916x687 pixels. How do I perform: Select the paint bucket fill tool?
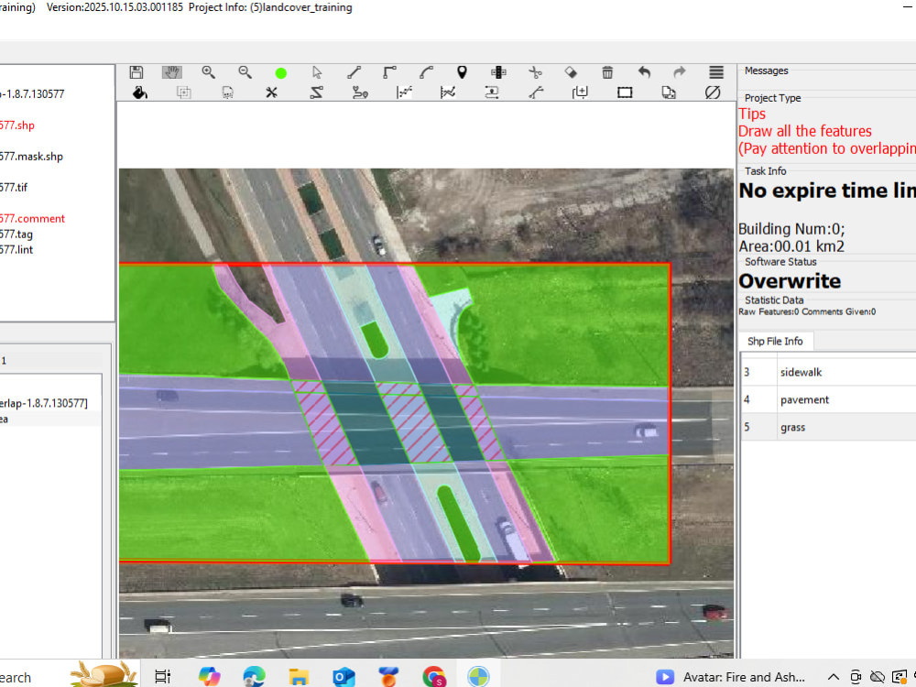[x=139, y=93]
